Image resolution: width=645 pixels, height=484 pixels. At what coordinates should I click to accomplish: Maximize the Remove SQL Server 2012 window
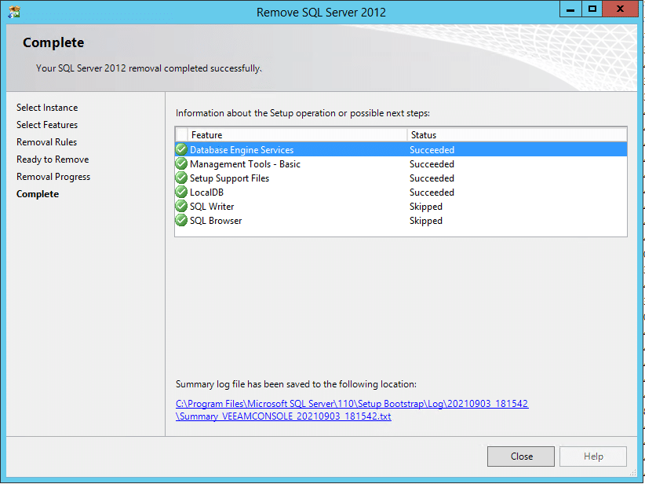pyautogui.click(x=592, y=9)
